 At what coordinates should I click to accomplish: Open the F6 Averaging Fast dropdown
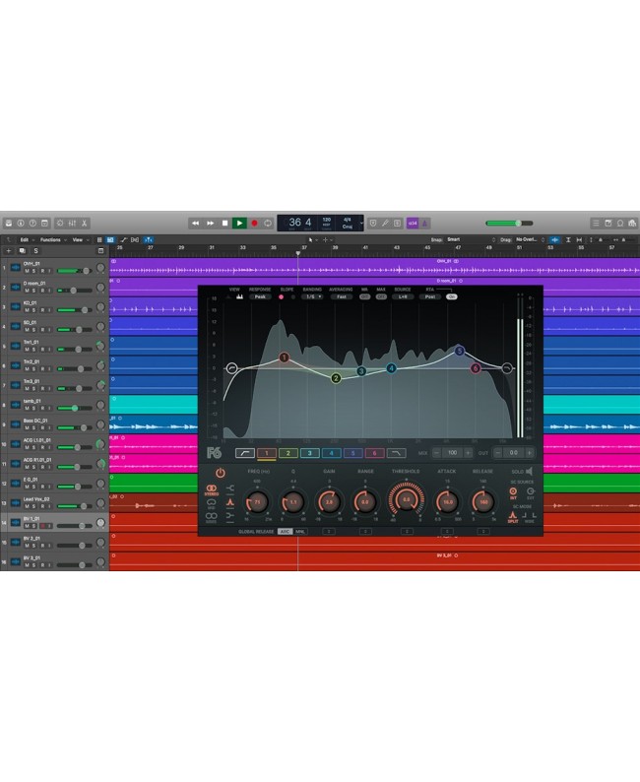(342, 296)
